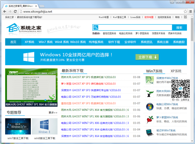The image size is (195, 144).
Task: Click inside the site search input field
Action: [x=135, y=28]
